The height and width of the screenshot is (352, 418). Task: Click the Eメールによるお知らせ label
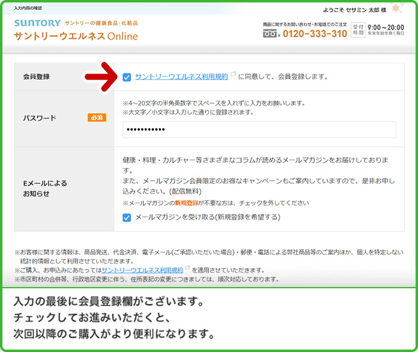click(45, 188)
